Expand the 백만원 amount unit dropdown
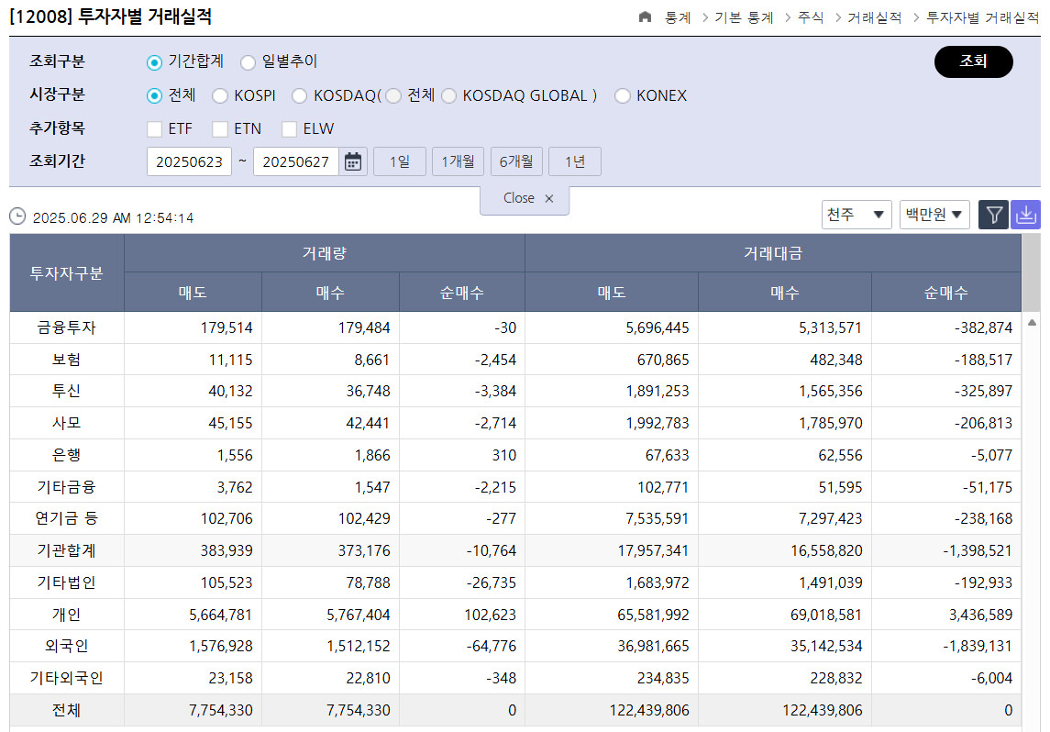The image size is (1050, 732). [934, 215]
